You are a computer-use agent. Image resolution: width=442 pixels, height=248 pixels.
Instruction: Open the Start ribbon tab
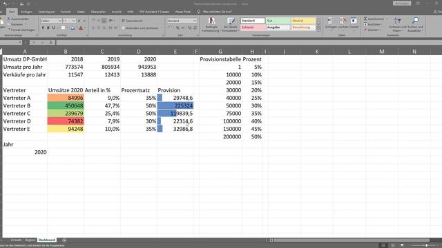pyautogui.click(x=12, y=12)
